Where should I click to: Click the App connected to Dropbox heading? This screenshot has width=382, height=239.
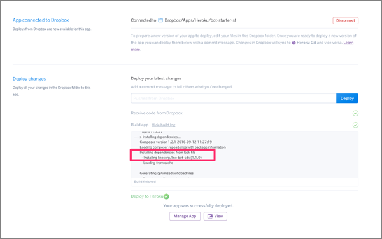coord(41,20)
